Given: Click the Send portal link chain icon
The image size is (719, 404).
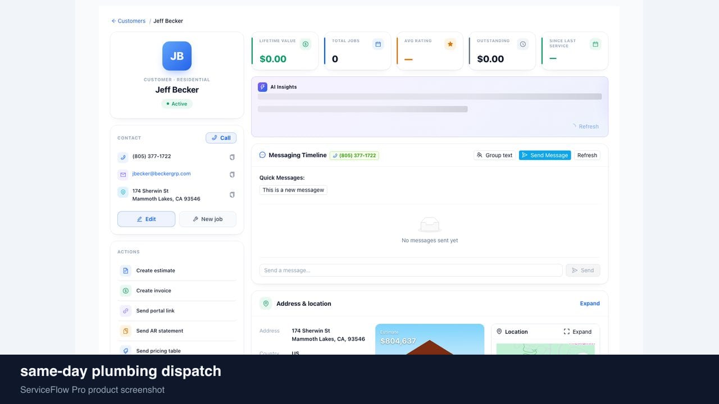Looking at the screenshot, I should (125, 311).
